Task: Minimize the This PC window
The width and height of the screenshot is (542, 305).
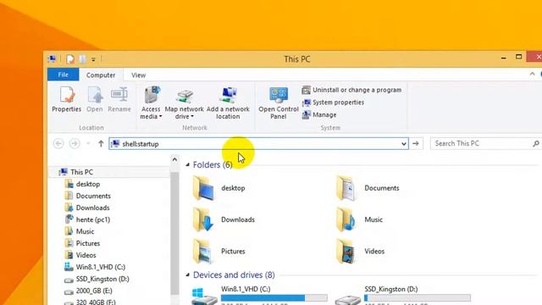Action: click(504, 58)
